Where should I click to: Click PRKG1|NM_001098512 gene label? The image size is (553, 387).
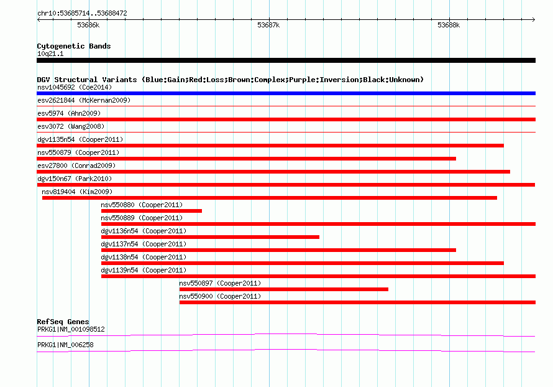(x=71, y=329)
